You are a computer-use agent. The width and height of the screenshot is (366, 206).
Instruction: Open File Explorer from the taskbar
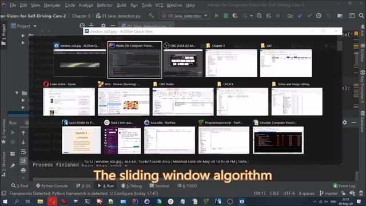click(40, 201)
